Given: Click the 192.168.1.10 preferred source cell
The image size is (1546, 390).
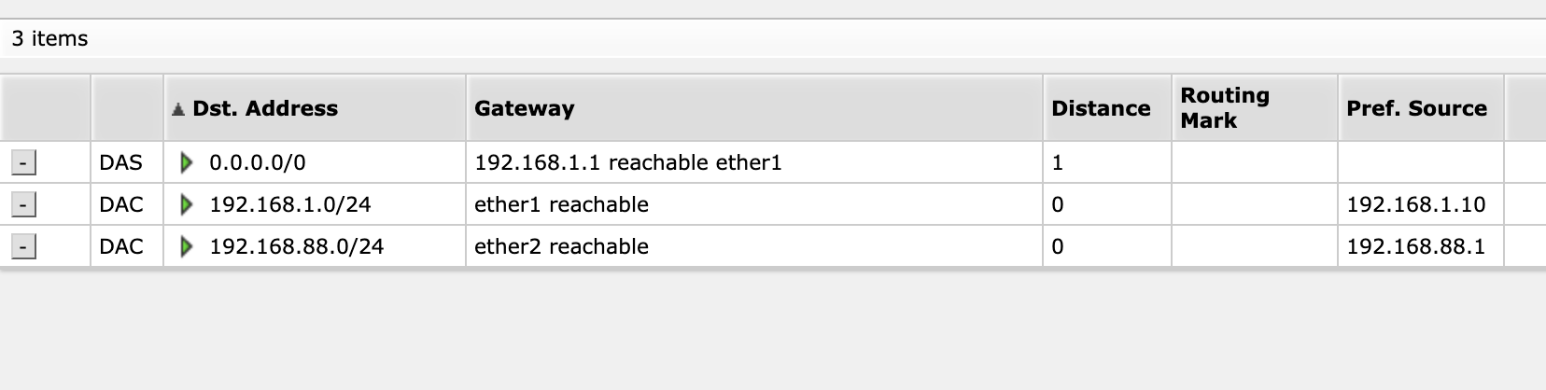Looking at the screenshot, I should point(1415,205).
